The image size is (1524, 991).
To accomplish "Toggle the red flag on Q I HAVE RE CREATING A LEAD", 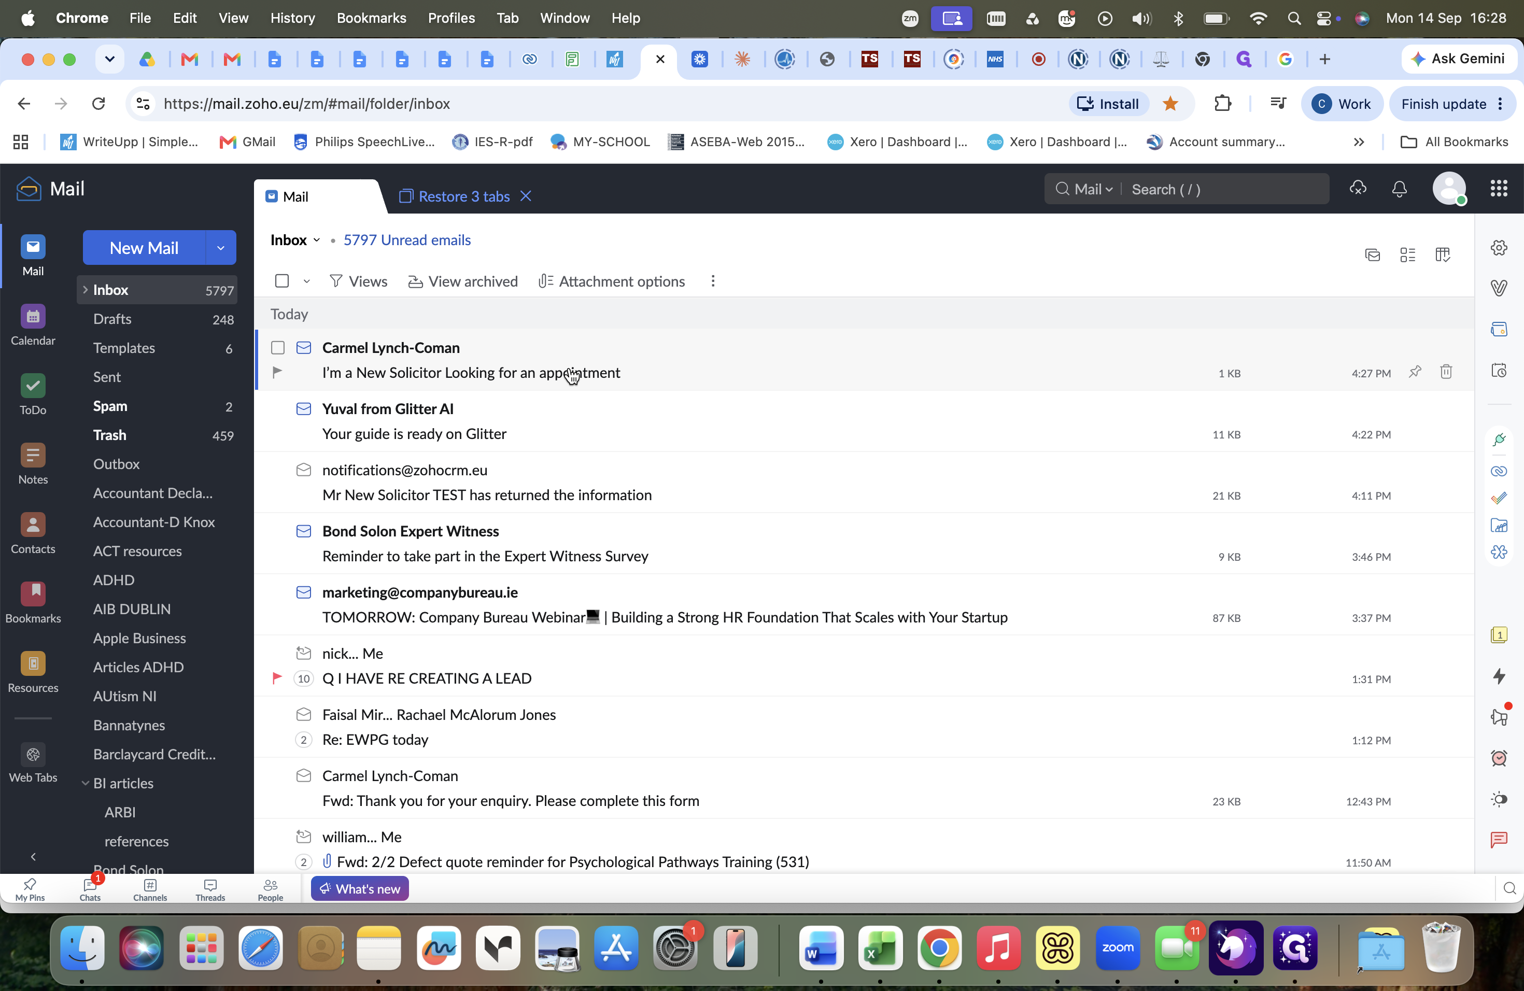I will pos(277,677).
